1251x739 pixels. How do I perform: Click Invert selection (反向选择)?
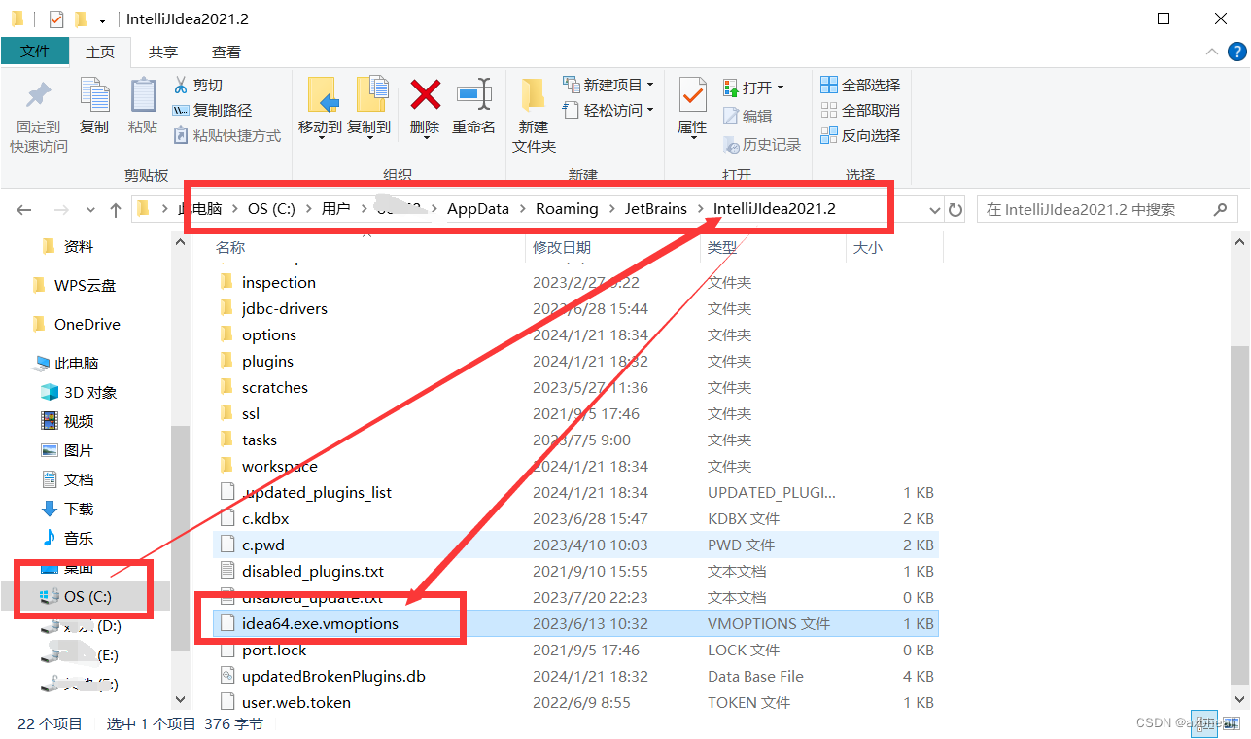pyautogui.click(x=860, y=135)
